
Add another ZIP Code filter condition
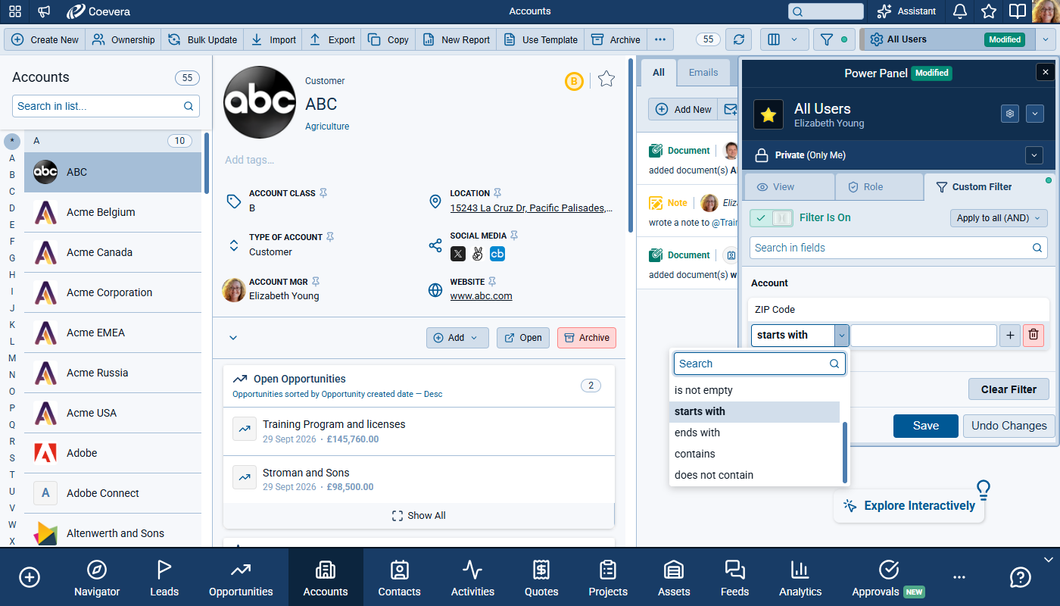1010,335
